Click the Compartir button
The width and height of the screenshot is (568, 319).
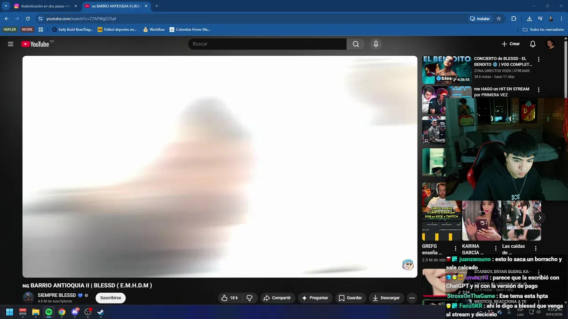click(x=277, y=298)
